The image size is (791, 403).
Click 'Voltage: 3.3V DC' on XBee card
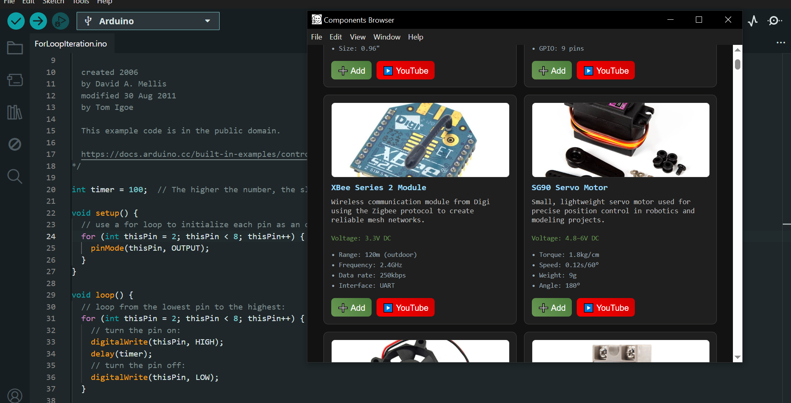[x=361, y=238]
